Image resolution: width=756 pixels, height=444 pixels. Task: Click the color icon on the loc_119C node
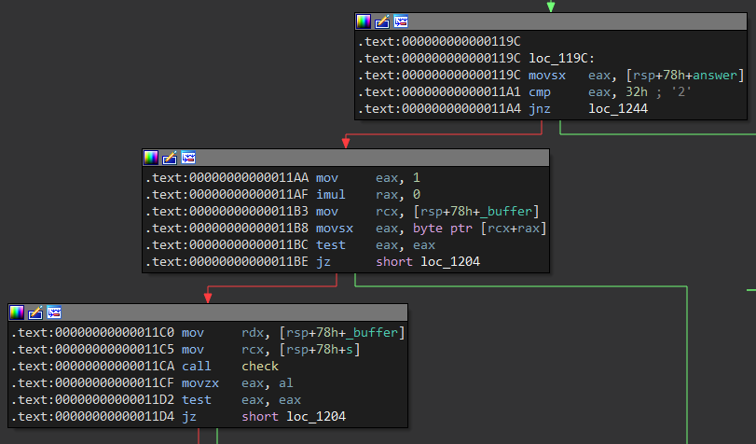point(363,21)
